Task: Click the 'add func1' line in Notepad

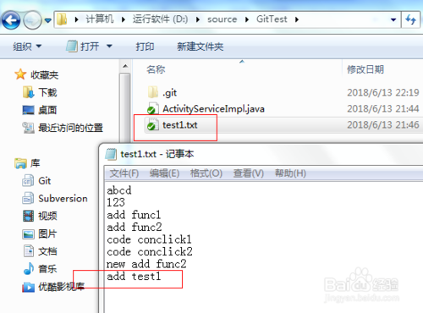Action: pyautogui.click(x=134, y=215)
